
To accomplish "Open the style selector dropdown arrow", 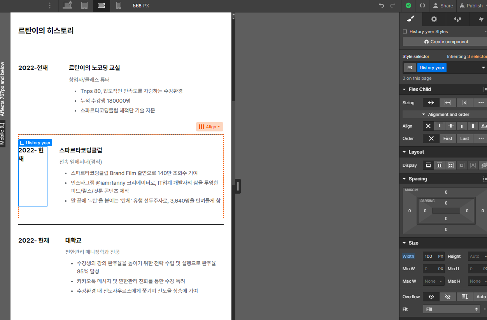I will pyautogui.click(x=483, y=68).
